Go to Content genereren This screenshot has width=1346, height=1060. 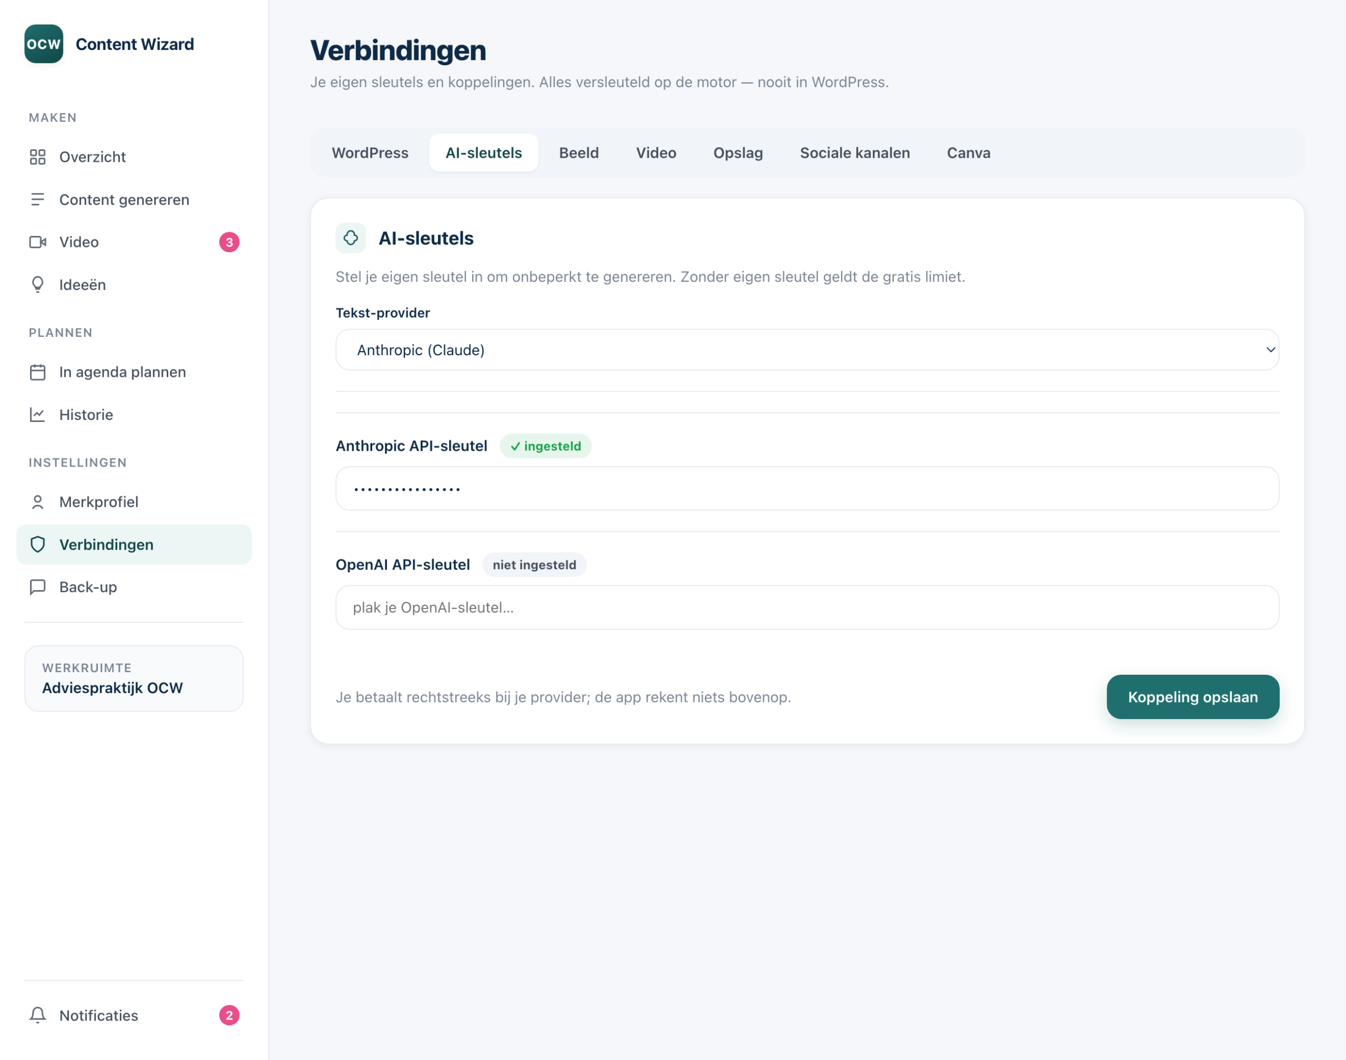click(134, 199)
